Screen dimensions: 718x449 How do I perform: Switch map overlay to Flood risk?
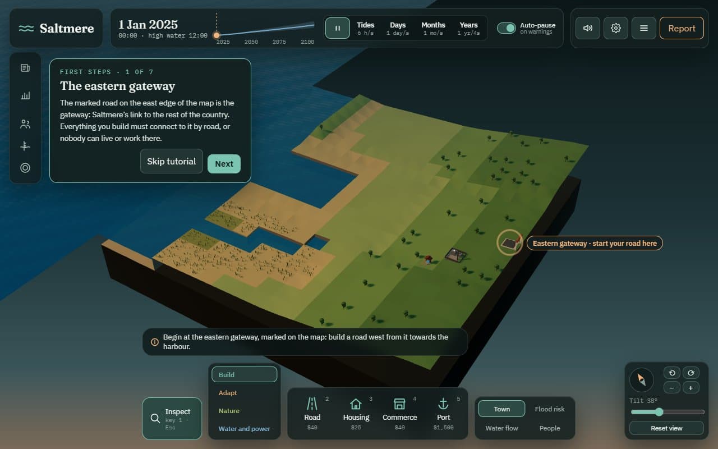tap(550, 409)
